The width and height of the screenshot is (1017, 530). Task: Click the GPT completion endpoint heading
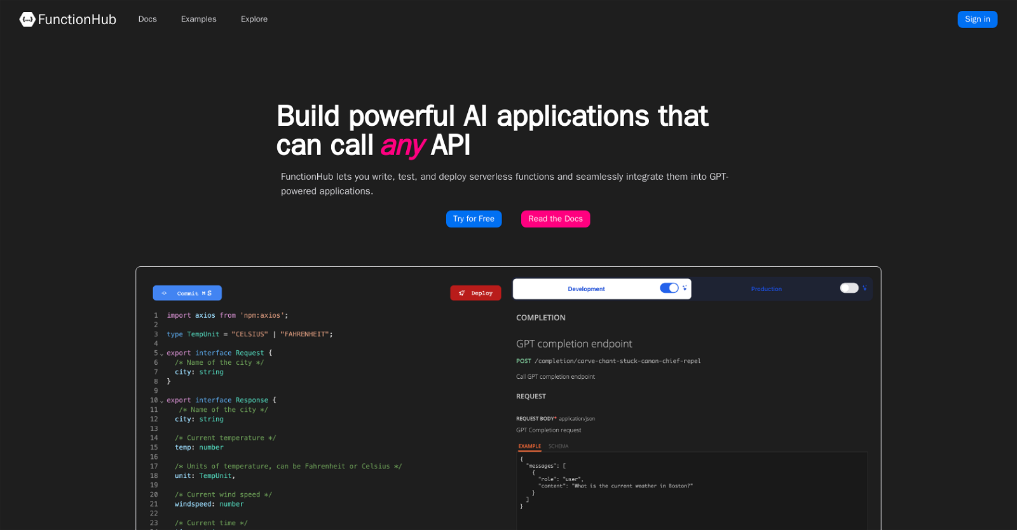(x=574, y=344)
